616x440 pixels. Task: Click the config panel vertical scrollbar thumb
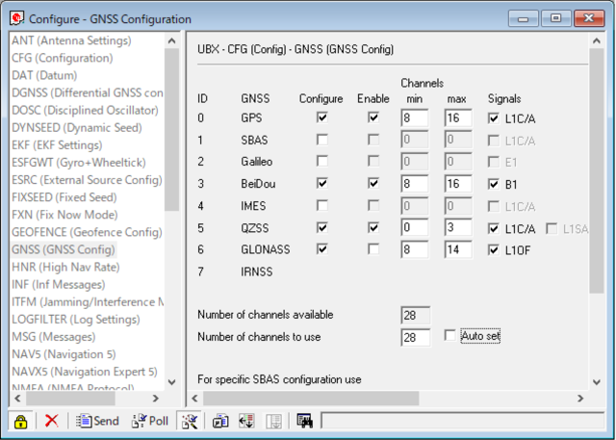tap(597, 170)
